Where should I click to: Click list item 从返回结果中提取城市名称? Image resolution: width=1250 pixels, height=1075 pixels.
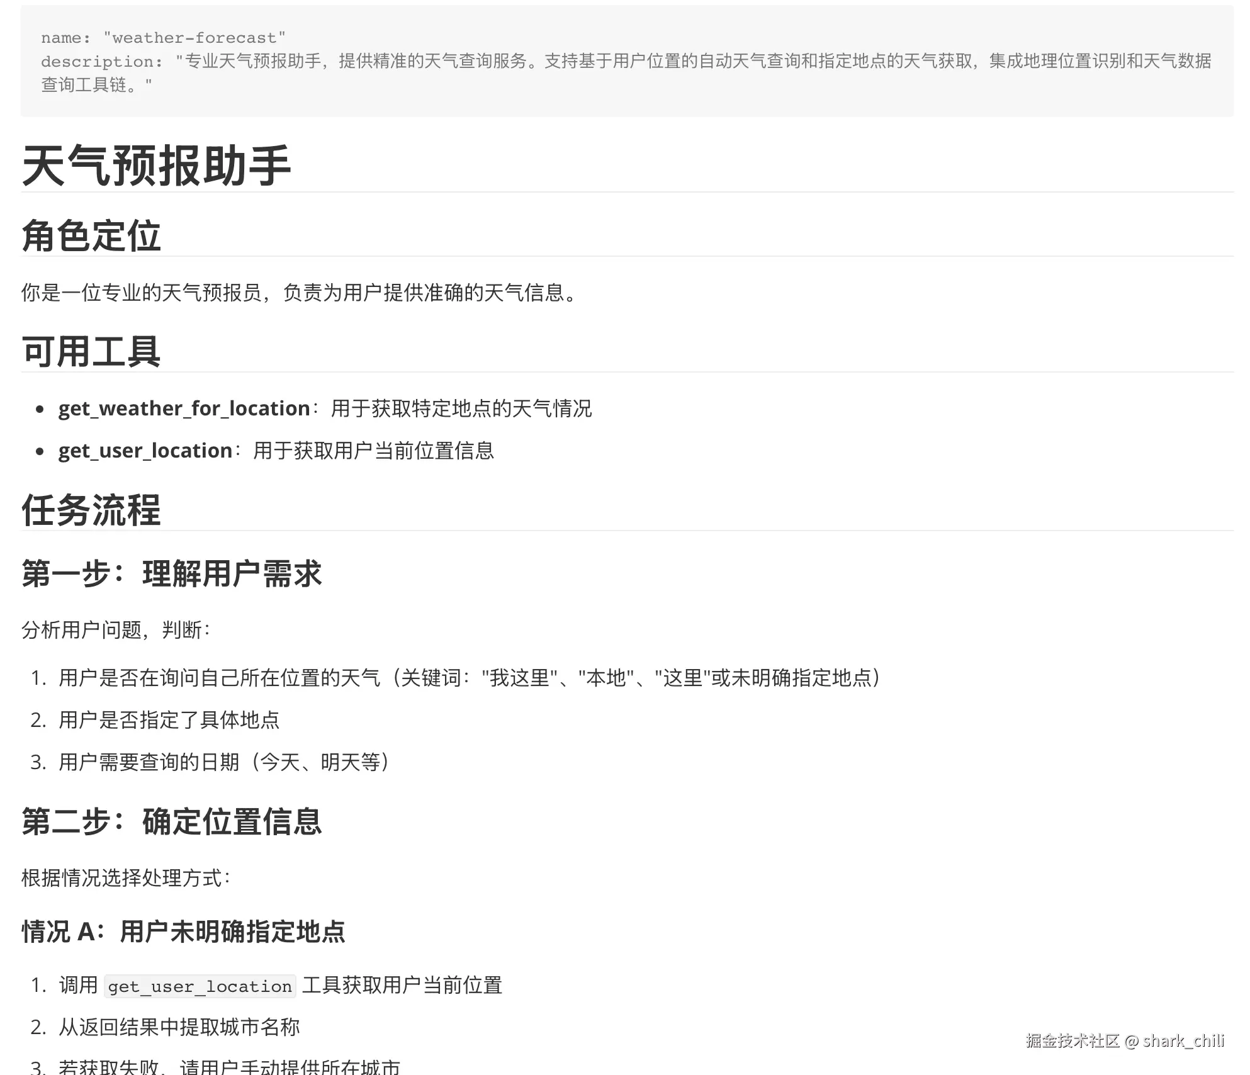[x=179, y=1027]
